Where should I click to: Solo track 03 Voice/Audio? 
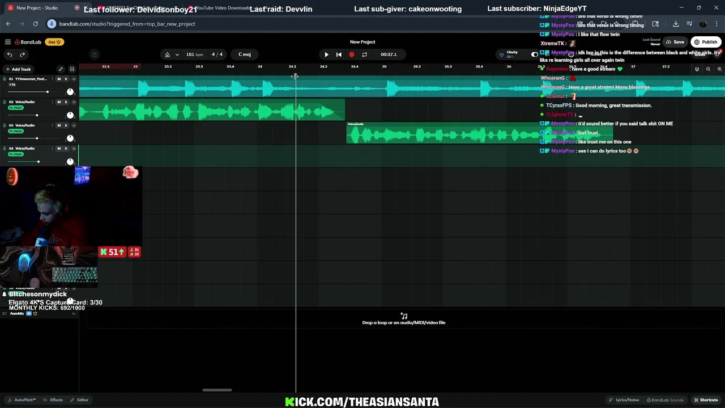tap(66, 125)
